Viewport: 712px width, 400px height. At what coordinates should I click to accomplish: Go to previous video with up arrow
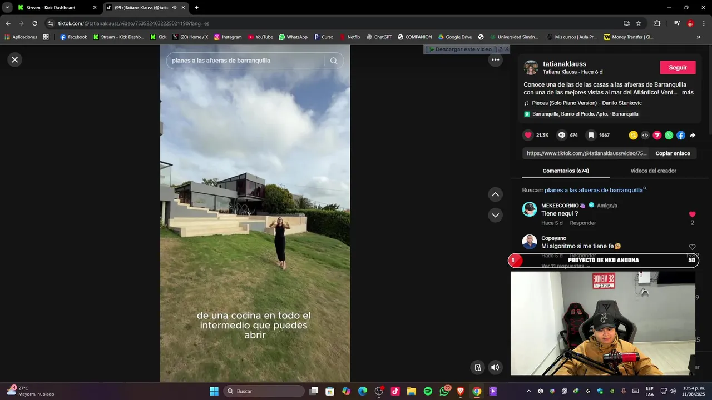(x=495, y=194)
